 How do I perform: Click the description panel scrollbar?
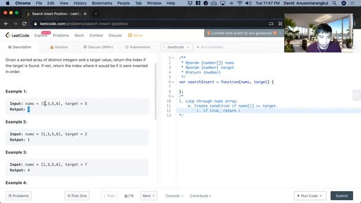[x=156, y=91]
